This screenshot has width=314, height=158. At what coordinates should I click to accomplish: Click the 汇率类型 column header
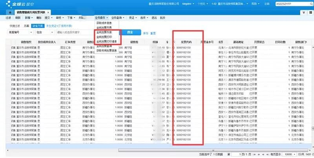pos(70,42)
